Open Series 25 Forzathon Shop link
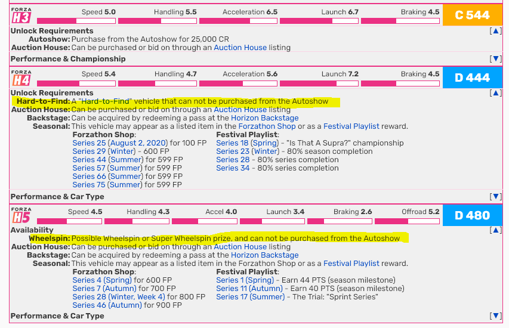Image resolution: width=509 pixels, height=328 pixels. click(89, 143)
